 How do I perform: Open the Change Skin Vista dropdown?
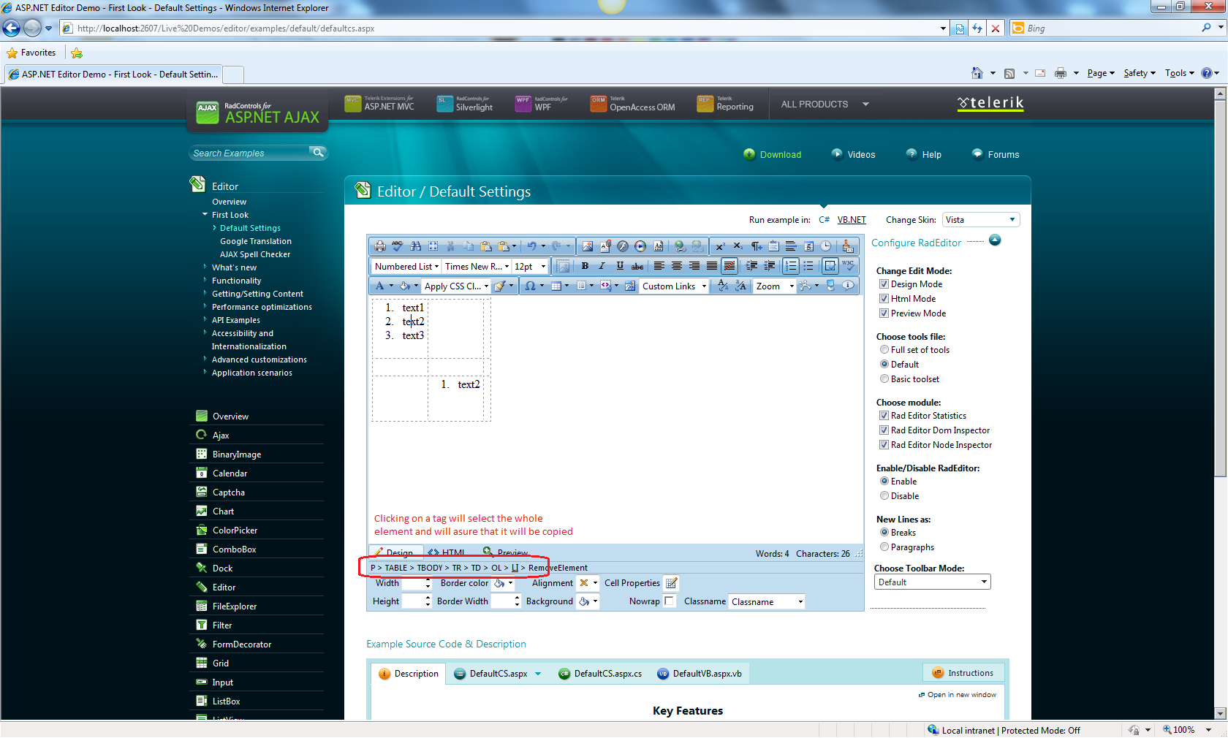pyautogui.click(x=981, y=220)
